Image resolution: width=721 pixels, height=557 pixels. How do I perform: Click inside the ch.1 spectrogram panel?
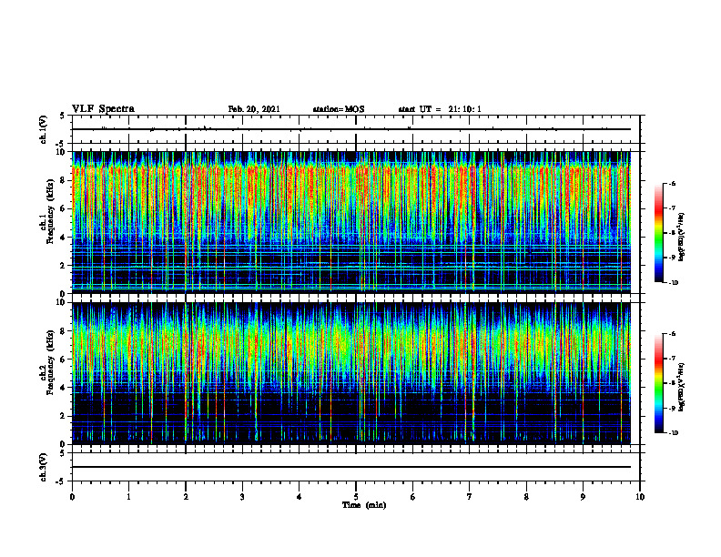point(351,222)
